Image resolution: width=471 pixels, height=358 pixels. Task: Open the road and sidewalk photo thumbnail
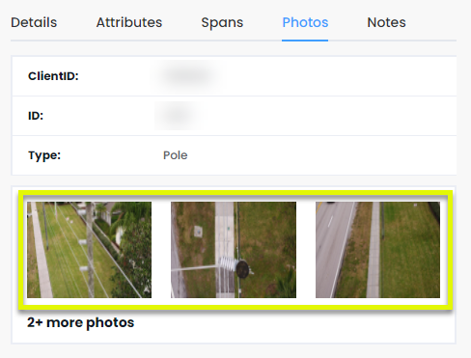377,250
